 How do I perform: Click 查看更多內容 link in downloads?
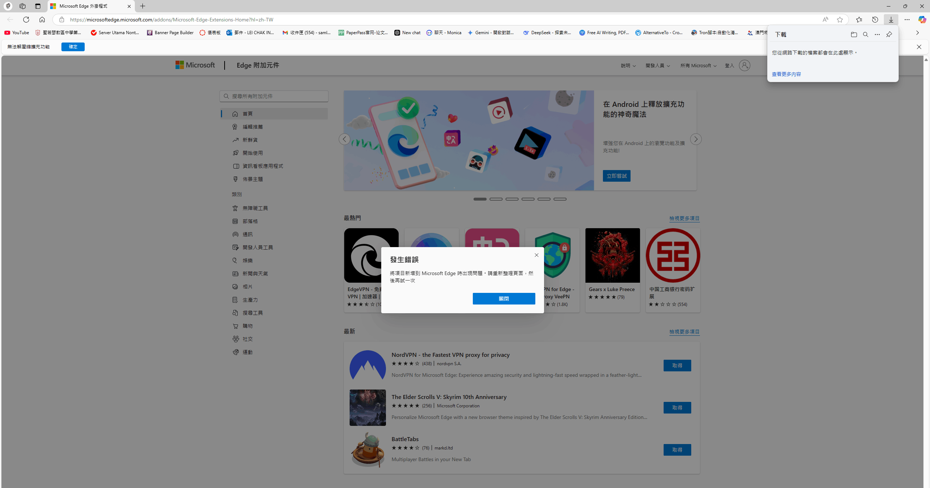point(786,74)
